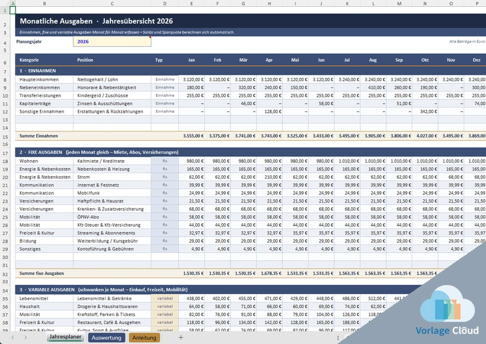
Task: Switch to the Jahresplaner sheet tab
Action: [x=65, y=337]
